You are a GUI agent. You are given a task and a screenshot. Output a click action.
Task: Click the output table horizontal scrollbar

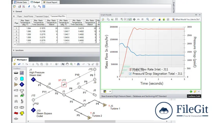pyautogui.click(x=58, y=44)
